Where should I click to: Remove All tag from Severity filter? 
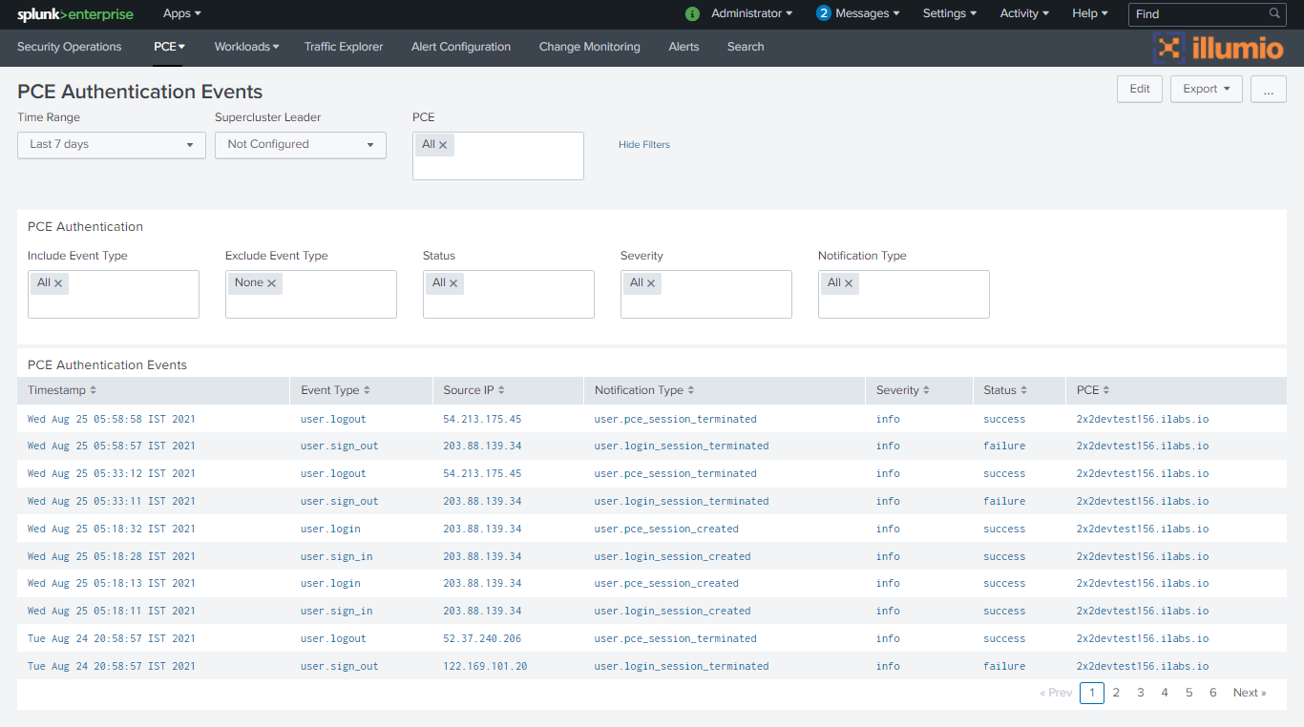(x=651, y=283)
